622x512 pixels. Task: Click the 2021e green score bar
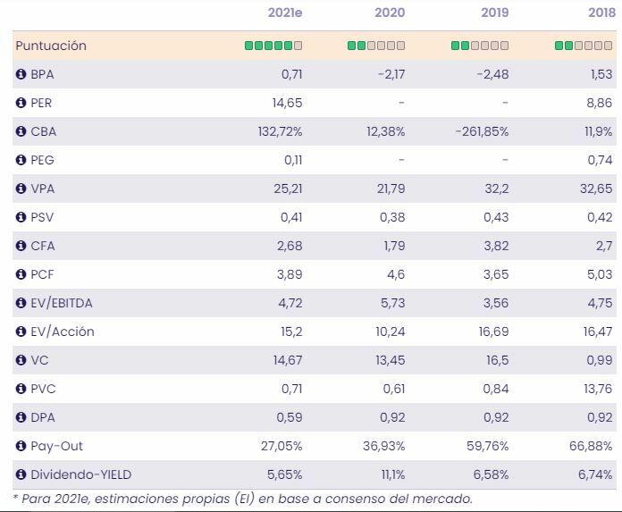273,46
